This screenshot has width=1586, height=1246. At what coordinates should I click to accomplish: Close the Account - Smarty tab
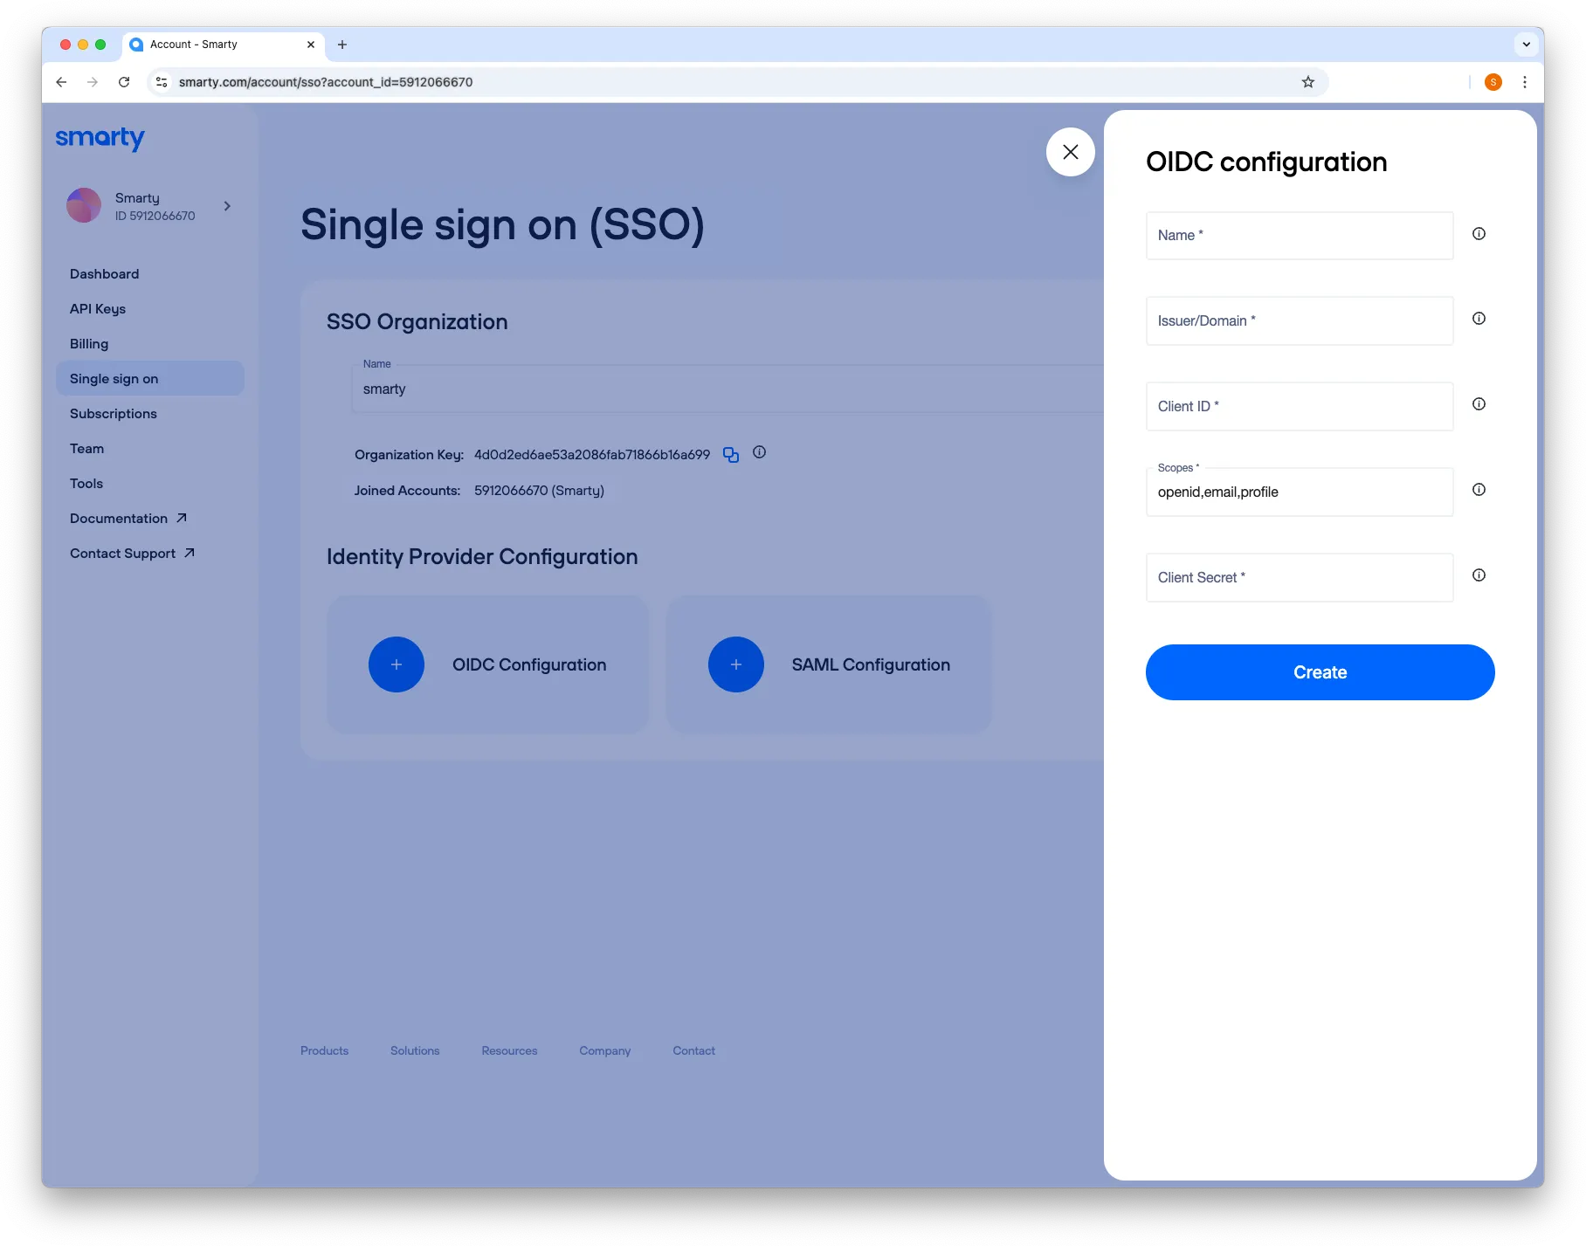[x=311, y=45]
